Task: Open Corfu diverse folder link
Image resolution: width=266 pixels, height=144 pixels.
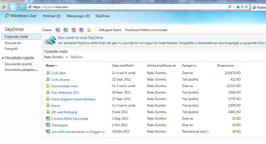Action: 60,80
